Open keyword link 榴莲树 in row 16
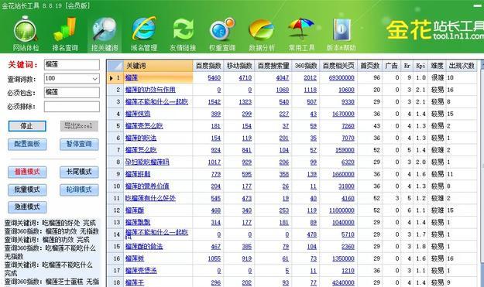The height and width of the screenshot is (287, 484). point(135,258)
